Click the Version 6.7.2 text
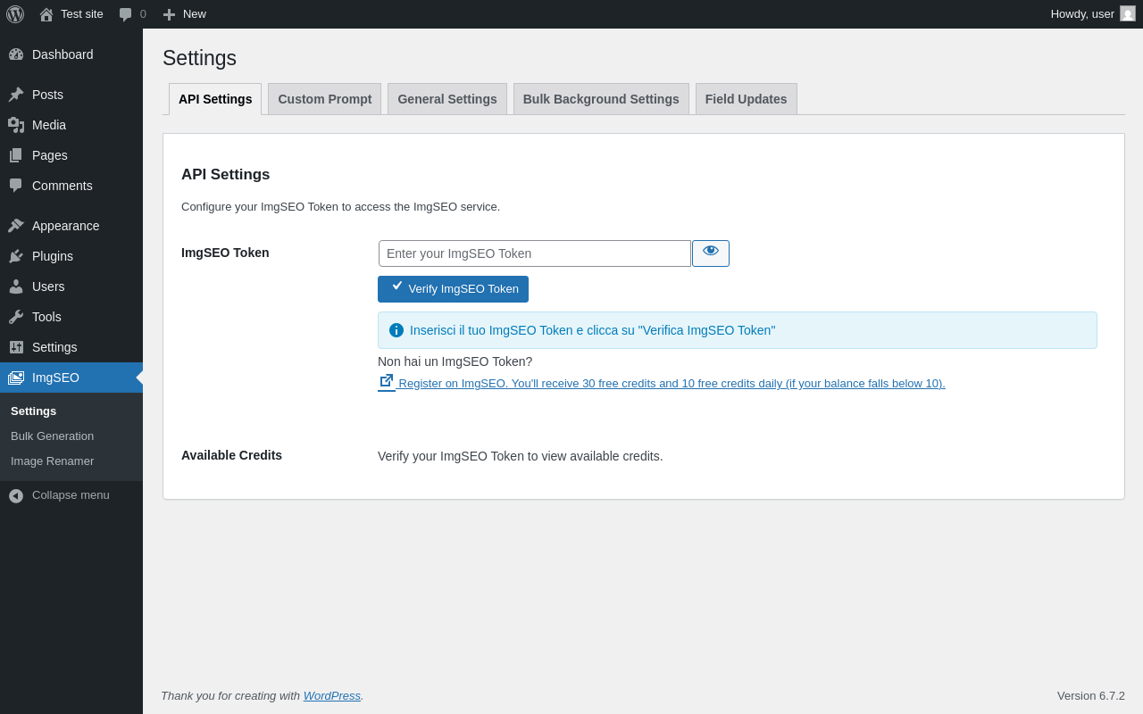Screen dimensions: 1143x714 (x=1091, y=695)
